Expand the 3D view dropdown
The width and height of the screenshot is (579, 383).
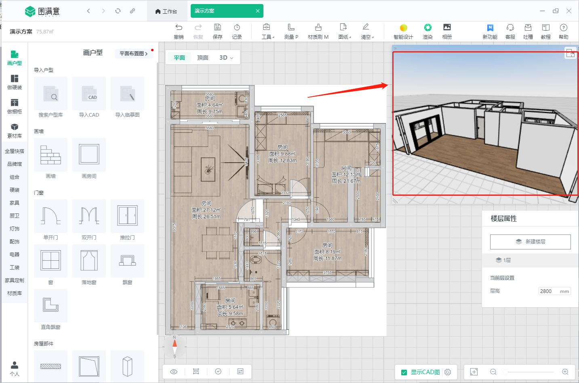point(226,58)
